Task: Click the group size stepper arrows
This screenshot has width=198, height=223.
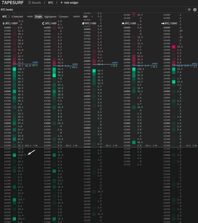Action: pos(92,17)
